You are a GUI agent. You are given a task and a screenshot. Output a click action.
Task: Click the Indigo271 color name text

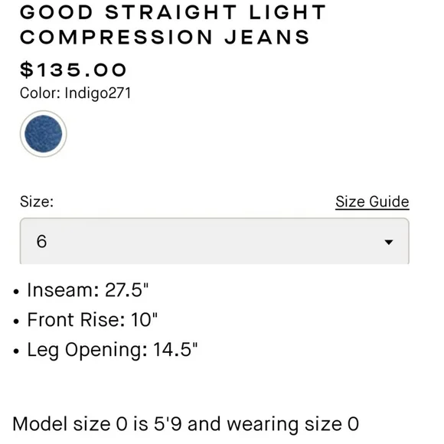[x=98, y=93]
